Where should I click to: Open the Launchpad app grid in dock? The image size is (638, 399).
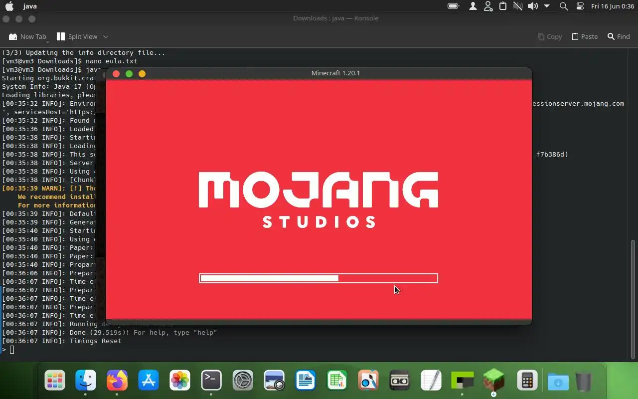55,381
